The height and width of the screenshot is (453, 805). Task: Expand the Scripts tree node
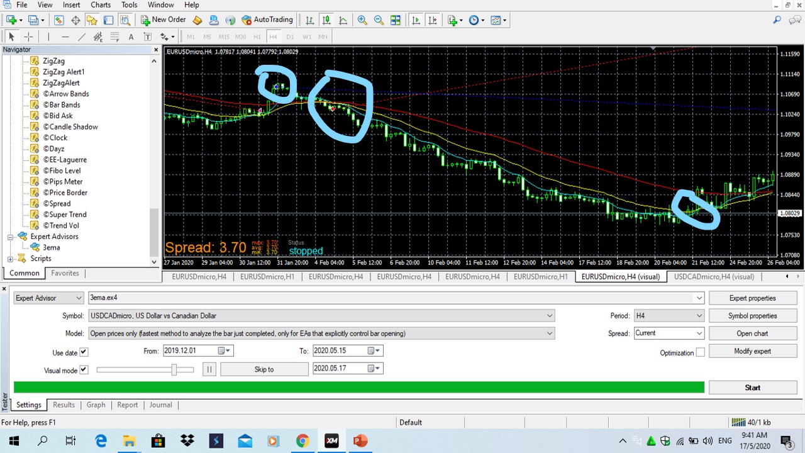coord(11,259)
